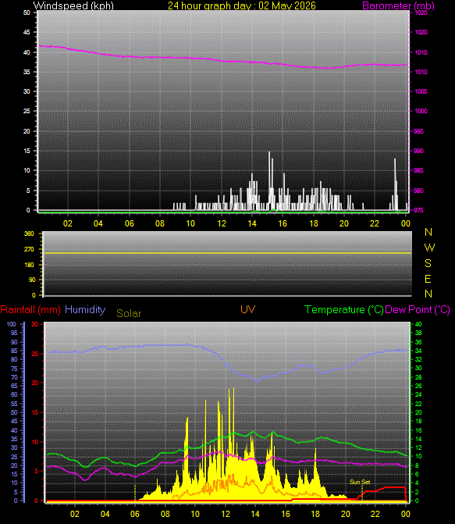Screen dimensions: 455x524
Task: Click the orange 'UV' legend label
Action: 248,309
